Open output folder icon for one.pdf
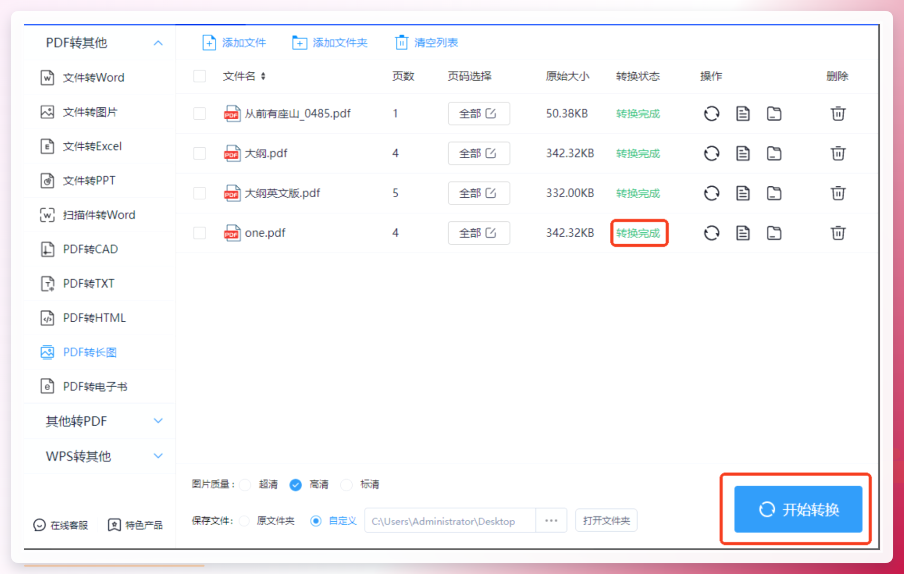This screenshot has width=904, height=574. coord(774,233)
